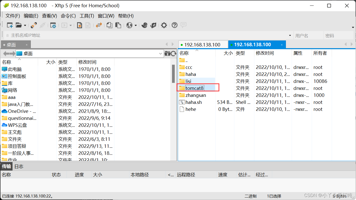Expand the dropdown arrow beside the globe icon

136,25
